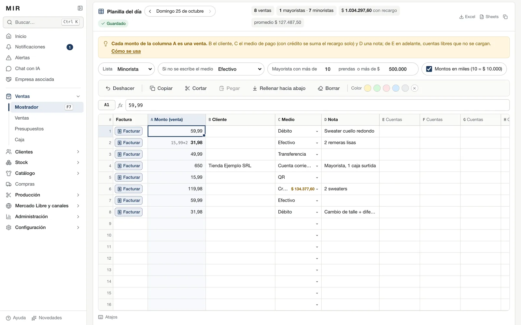Viewport: 521px width, 325px height.
Task: Apply the green color swatch
Action: (377, 88)
